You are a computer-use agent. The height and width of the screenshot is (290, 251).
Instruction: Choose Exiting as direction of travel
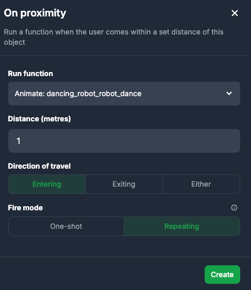click(124, 184)
